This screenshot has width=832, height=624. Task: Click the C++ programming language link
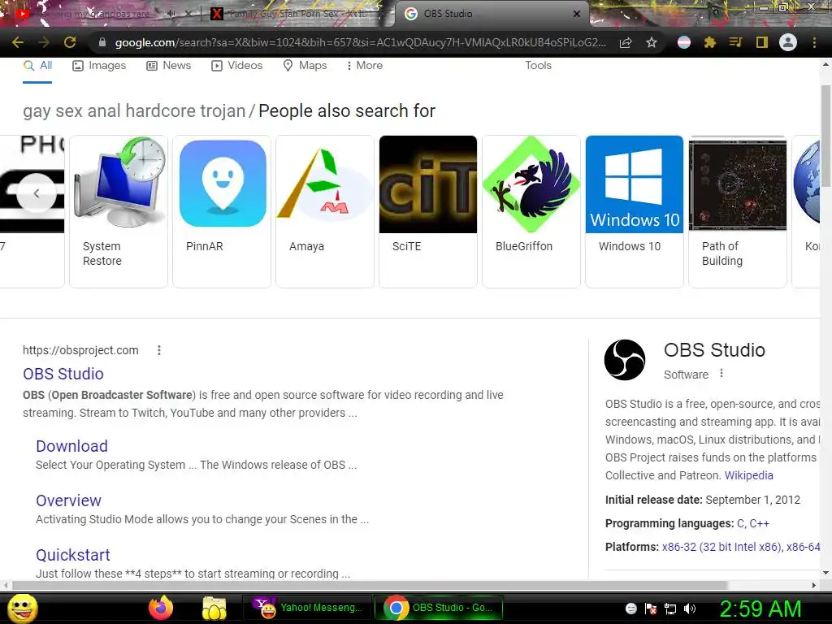(760, 524)
